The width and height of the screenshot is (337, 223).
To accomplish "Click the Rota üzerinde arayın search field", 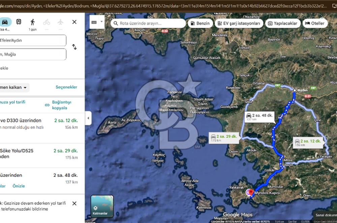I will [x=148, y=24].
